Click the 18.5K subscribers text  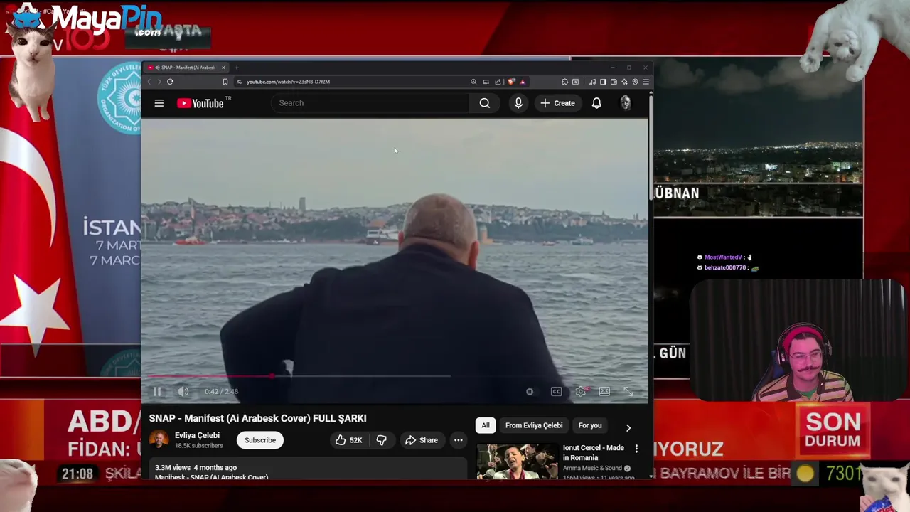(x=199, y=446)
